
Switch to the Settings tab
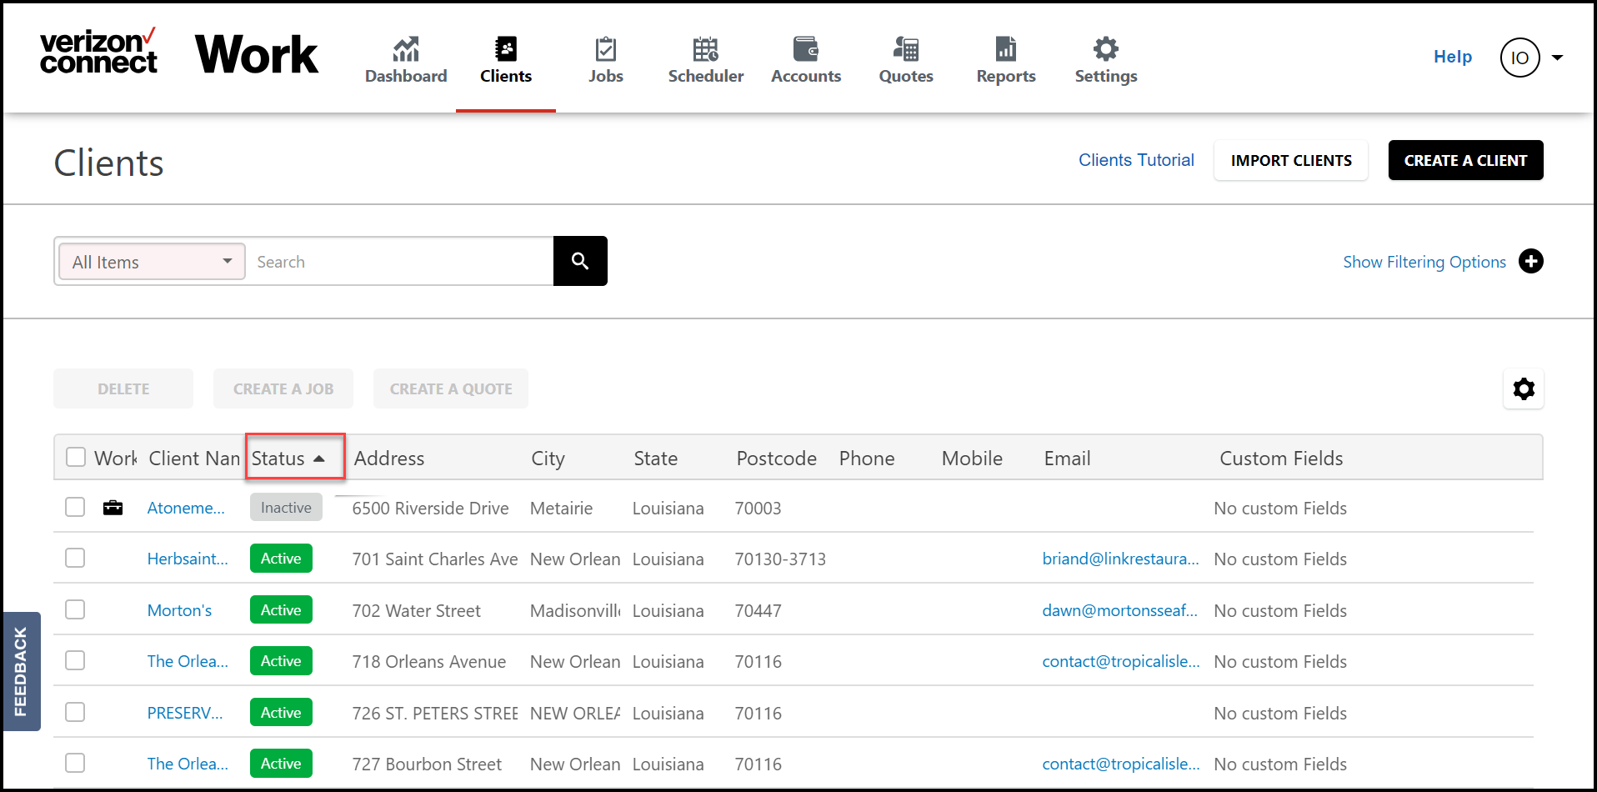[1106, 60]
